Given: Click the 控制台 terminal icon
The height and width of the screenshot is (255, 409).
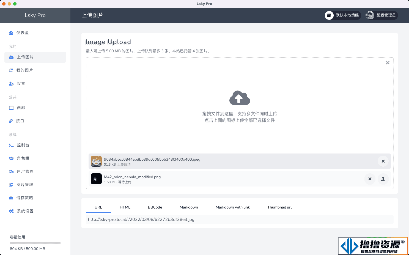Looking at the screenshot, I should tap(11, 145).
